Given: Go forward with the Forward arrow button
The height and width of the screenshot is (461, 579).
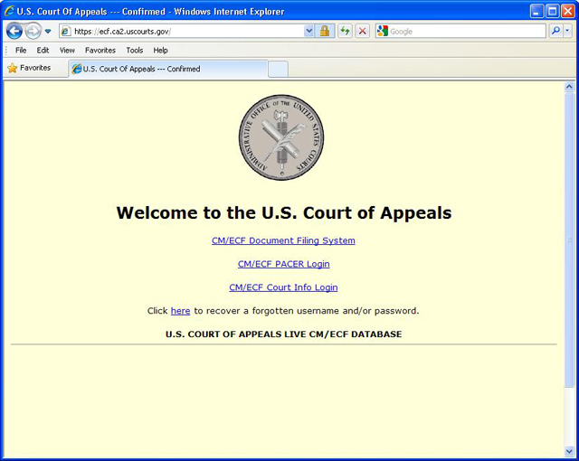Looking at the screenshot, I should point(33,31).
